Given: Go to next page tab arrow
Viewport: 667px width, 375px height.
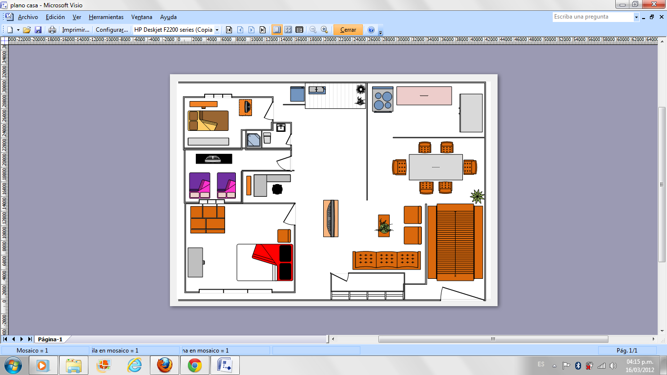Looking at the screenshot, I should [21, 339].
